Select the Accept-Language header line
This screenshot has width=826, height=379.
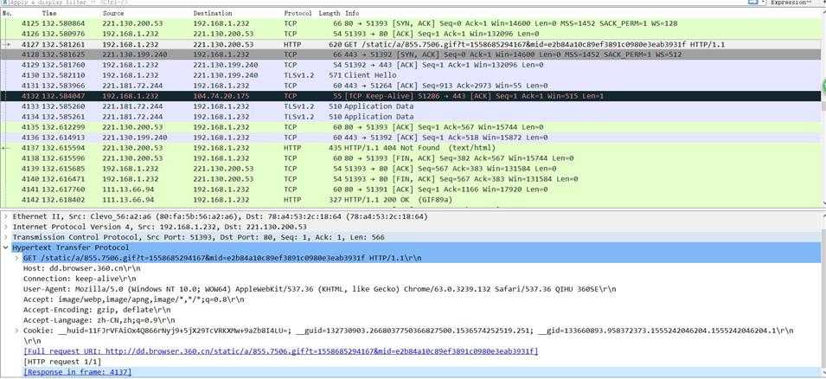(x=99, y=320)
